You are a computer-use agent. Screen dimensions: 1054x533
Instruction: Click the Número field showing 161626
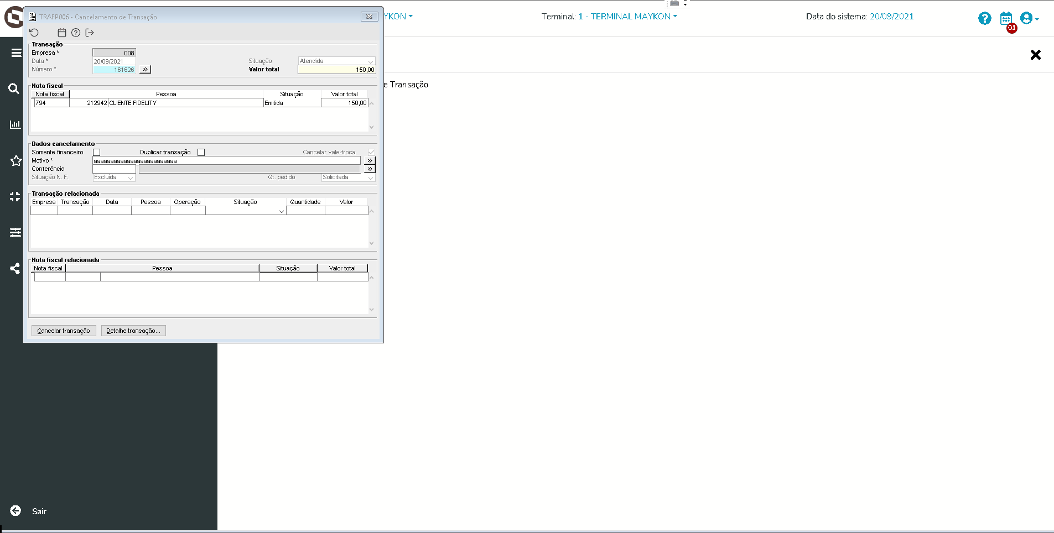click(114, 69)
